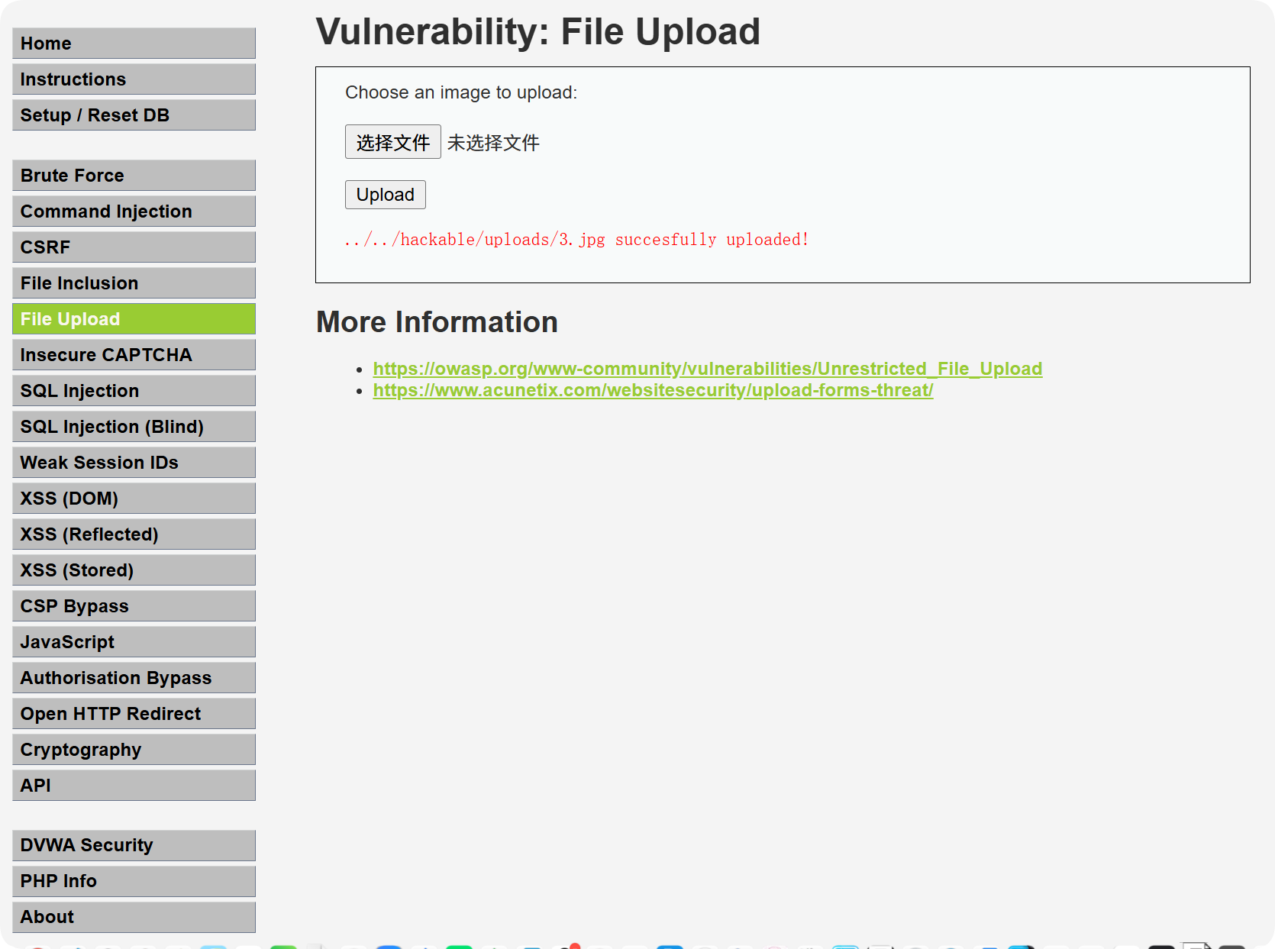The width and height of the screenshot is (1275, 949).
Task: Navigate to Brute Force
Action: click(x=134, y=176)
